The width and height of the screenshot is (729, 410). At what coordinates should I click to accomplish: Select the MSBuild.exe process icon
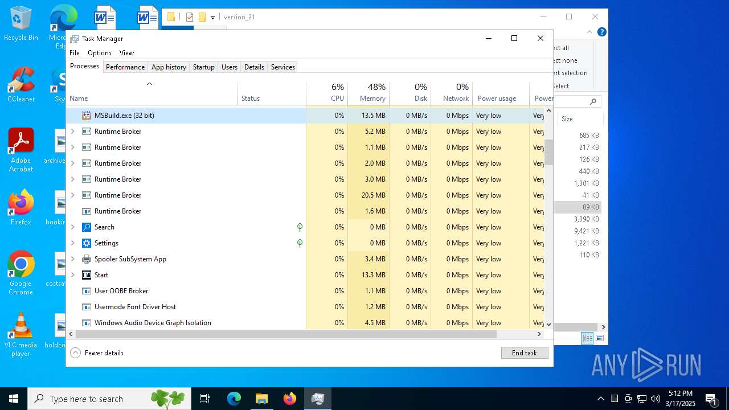coord(86,116)
